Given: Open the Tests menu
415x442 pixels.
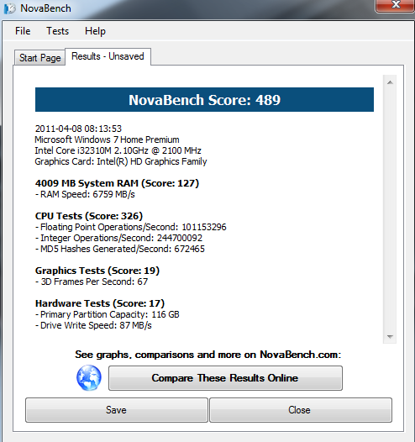Looking at the screenshot, I should tap(57, 31).
